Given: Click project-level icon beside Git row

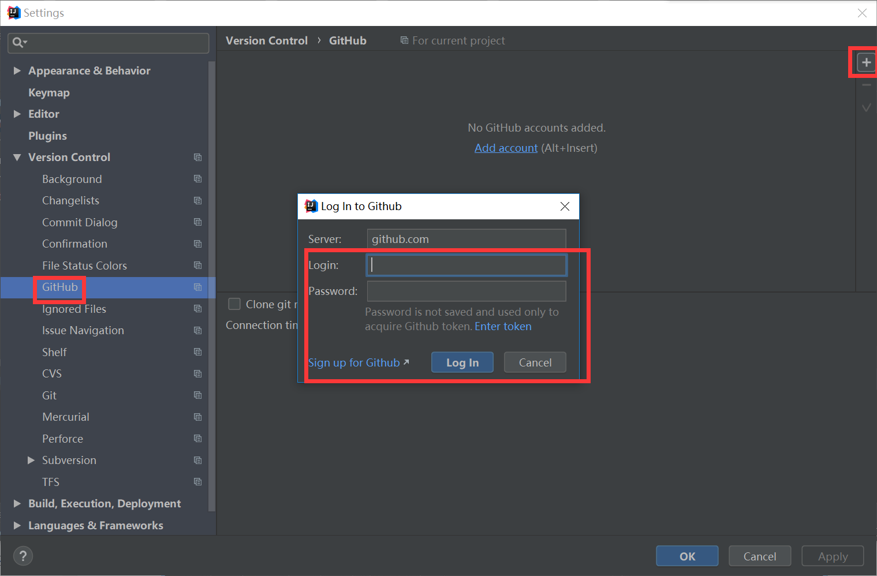Looking at the screenshot, I should coord(197,395).
